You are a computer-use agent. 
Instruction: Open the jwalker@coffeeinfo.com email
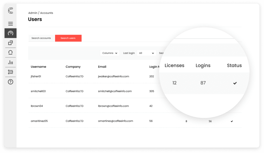(x=113, y=76)
